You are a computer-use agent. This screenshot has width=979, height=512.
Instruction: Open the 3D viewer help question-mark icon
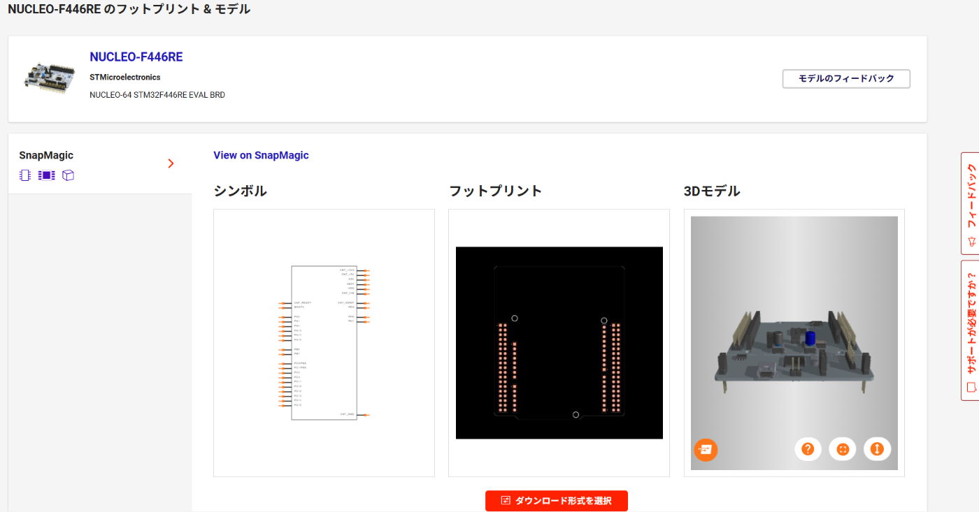point(808,449)
